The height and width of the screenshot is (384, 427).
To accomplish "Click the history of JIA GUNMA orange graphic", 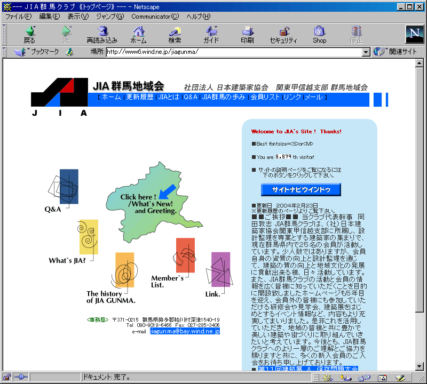I will pyautogui.click(x=124, y=270).
